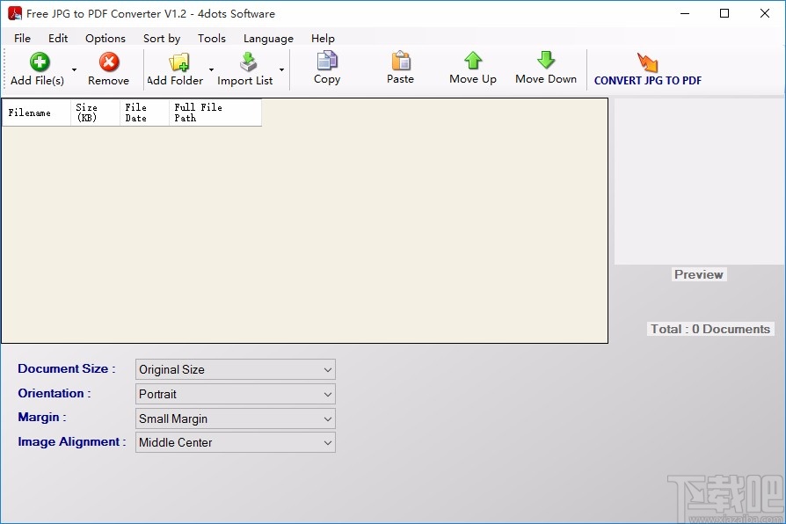Click the Add Folder icon

(x=179, y=62)
